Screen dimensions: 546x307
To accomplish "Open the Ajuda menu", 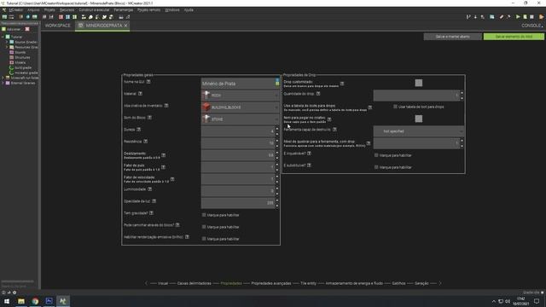I will pos(189,10).
